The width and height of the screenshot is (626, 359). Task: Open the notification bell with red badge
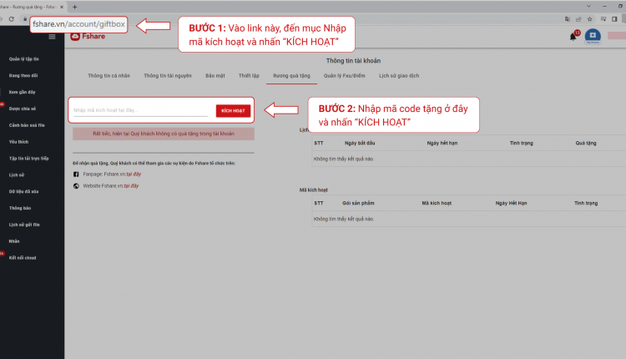[x=573, y=37]
